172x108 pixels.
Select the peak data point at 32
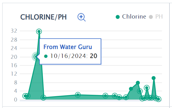[x=39, y=31]
